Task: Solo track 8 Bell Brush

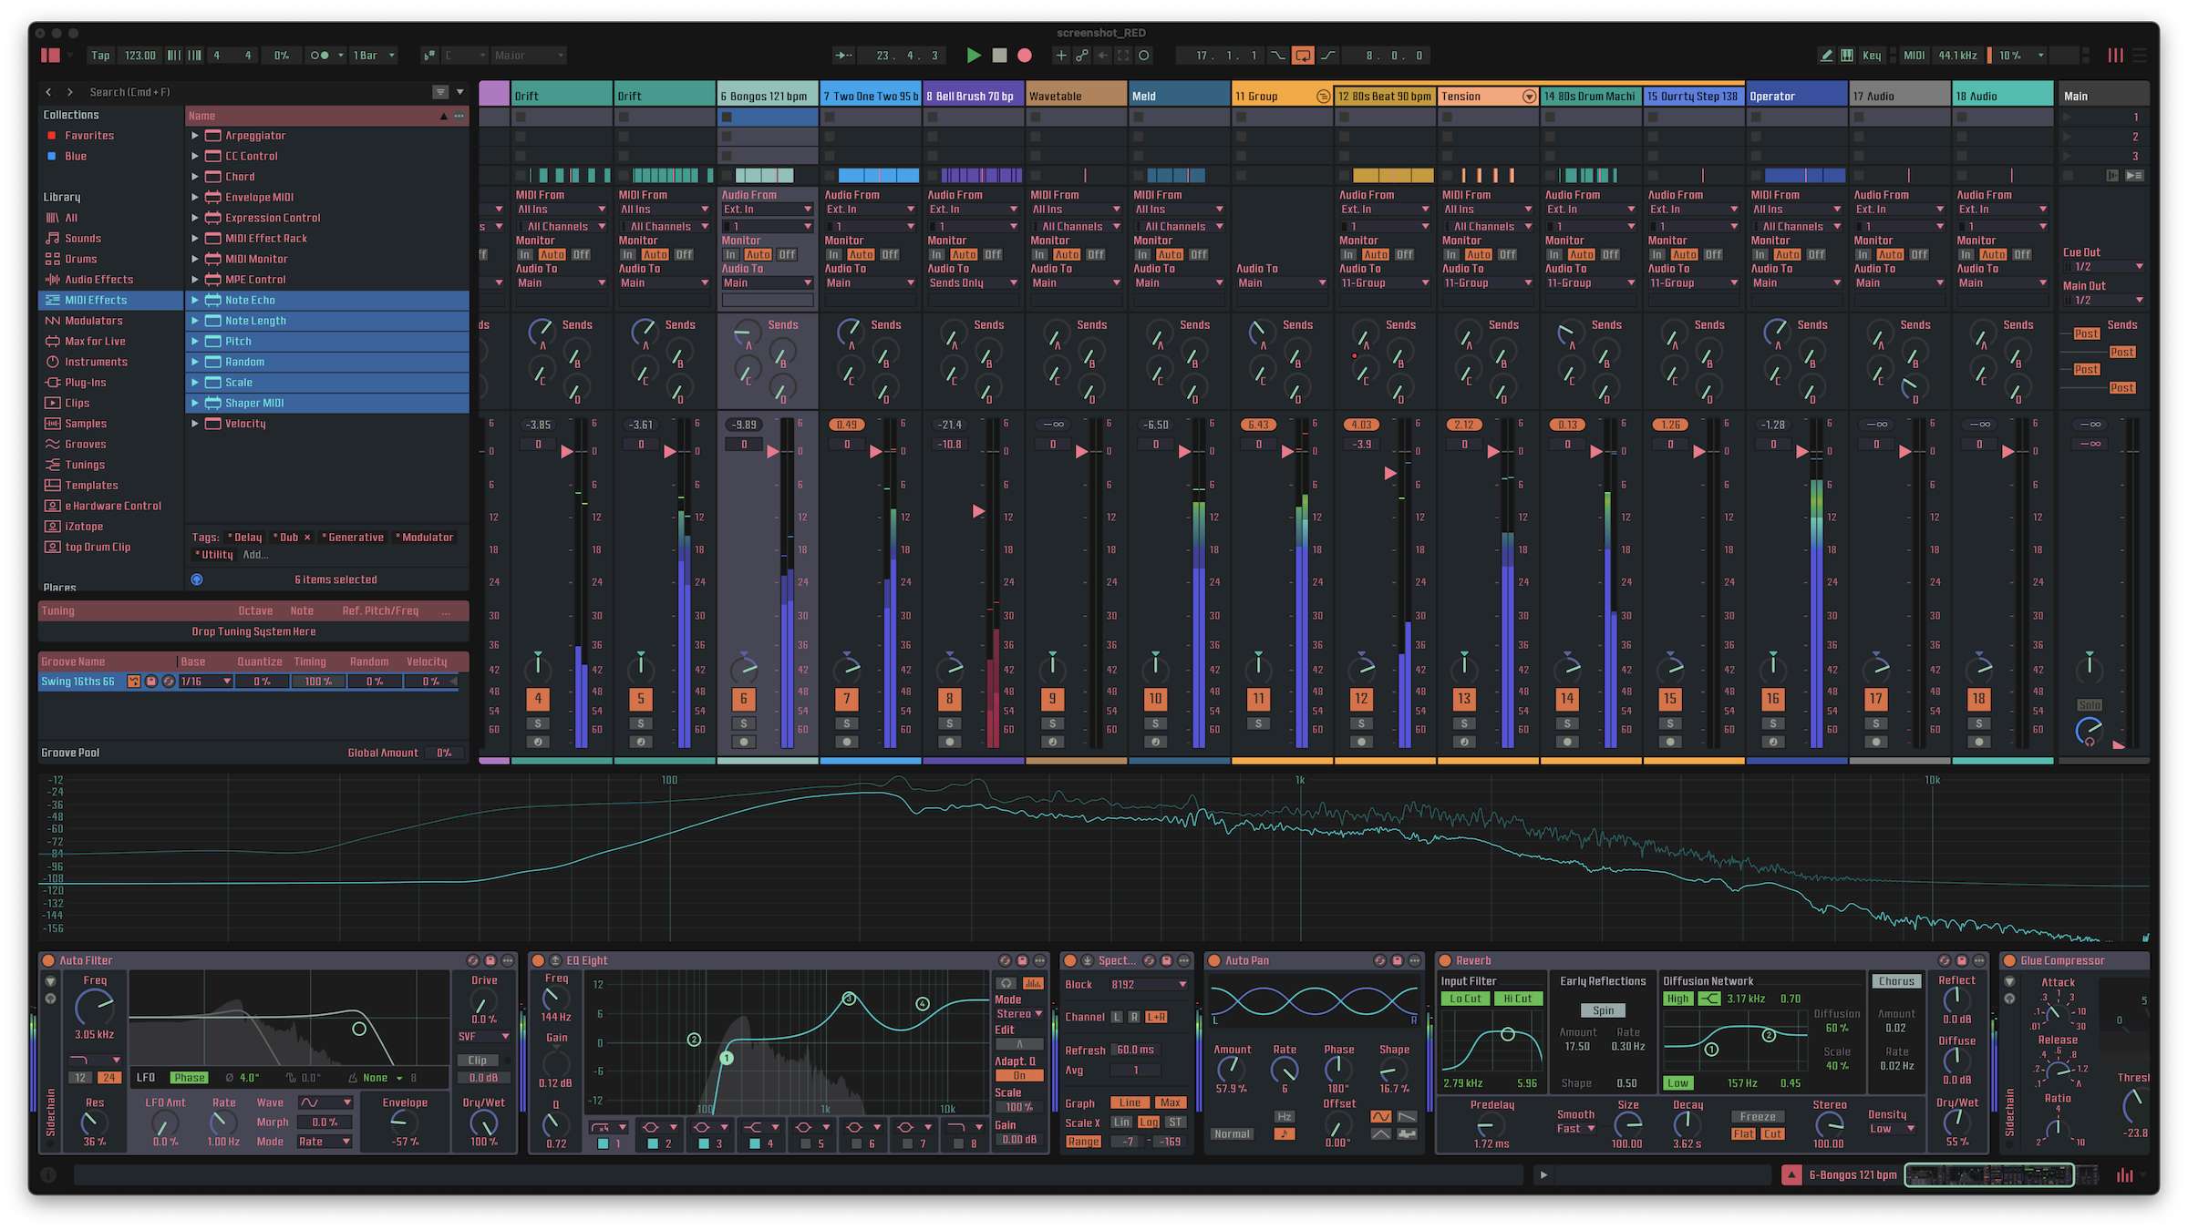Action: point(949,723)
